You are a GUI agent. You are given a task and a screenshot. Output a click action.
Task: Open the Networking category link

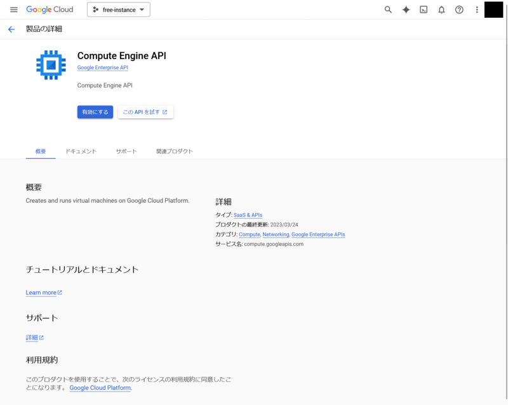[276, 235]
